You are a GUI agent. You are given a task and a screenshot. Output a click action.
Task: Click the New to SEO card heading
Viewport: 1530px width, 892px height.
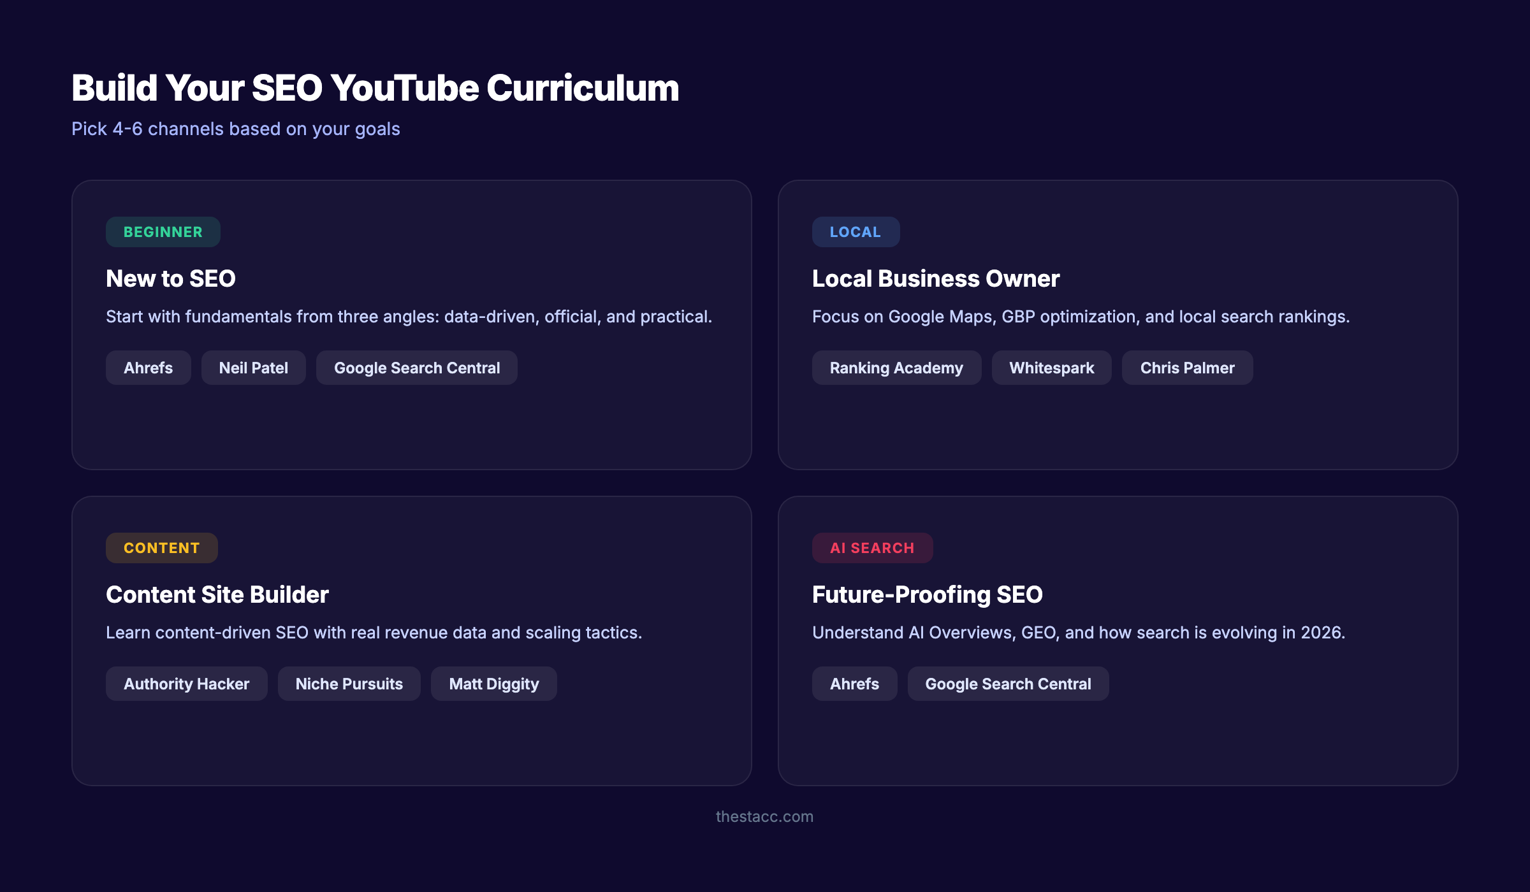pyautogui.click(x=170, y=278)
